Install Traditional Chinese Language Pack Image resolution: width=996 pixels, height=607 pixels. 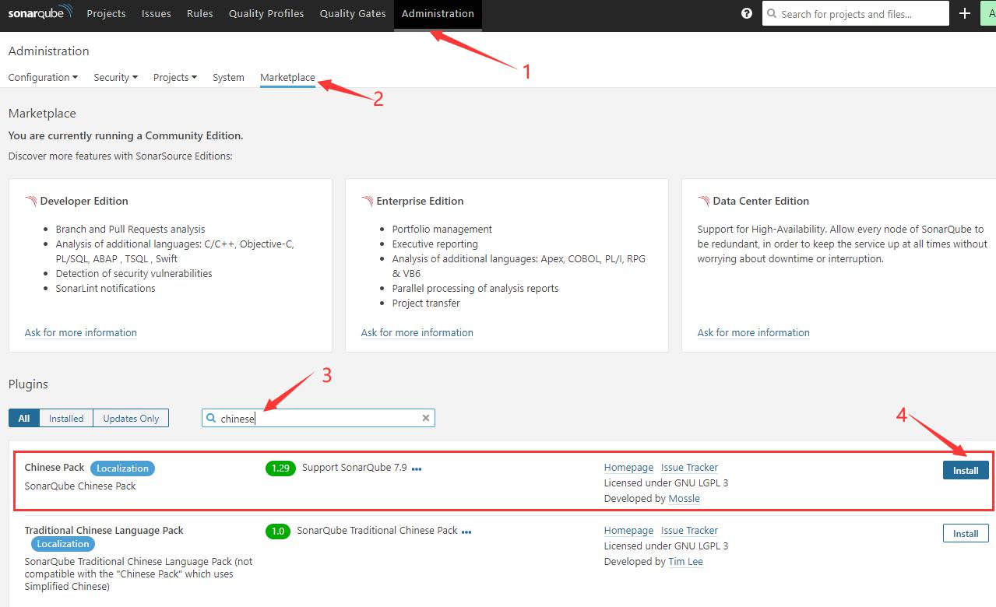(x=966, y=533)
